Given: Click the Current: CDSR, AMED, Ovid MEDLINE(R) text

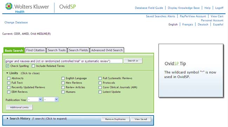Looking at the screenshot, I should point(26,34).
